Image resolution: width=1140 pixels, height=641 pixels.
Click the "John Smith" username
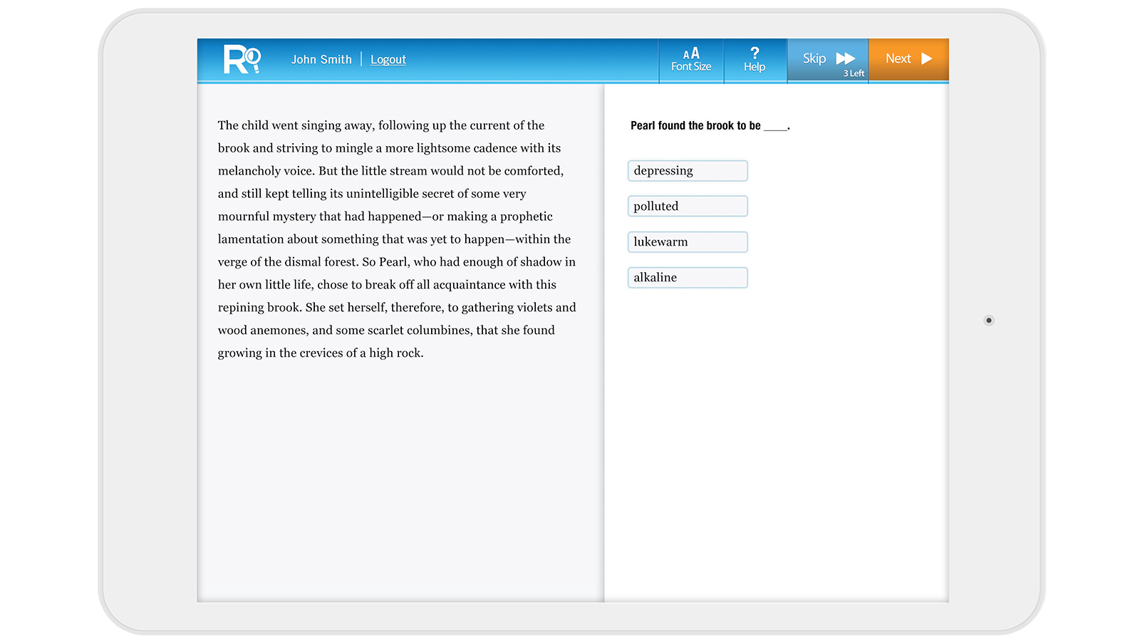(x=321, y=59)
